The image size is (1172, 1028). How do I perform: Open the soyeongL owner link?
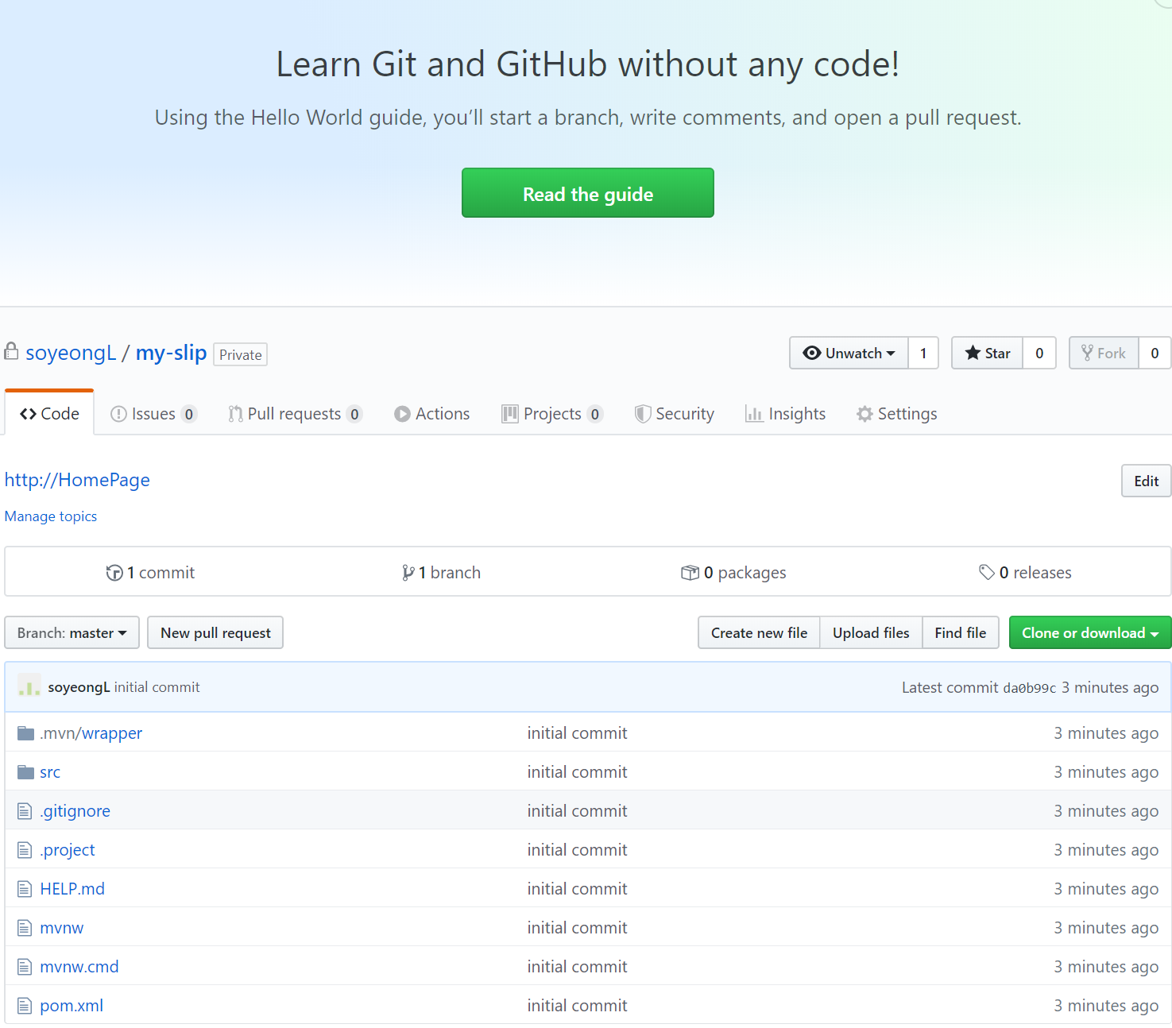(71, 353)
